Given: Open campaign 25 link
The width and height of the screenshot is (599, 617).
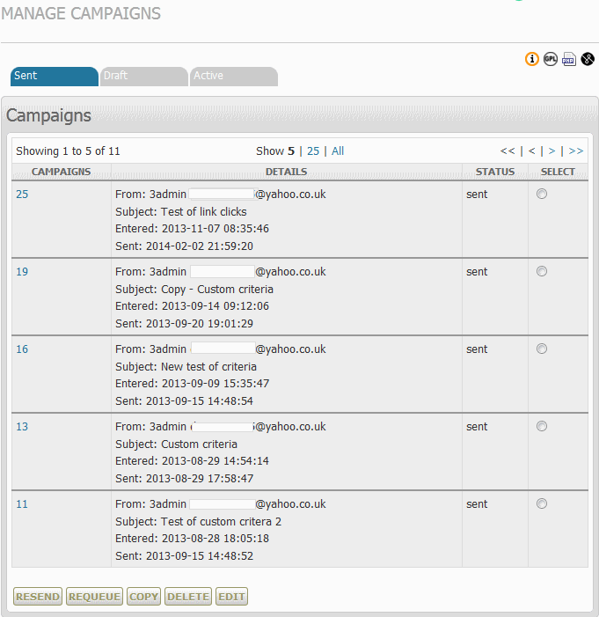Looking at the screenshot, I should [22, 194].
